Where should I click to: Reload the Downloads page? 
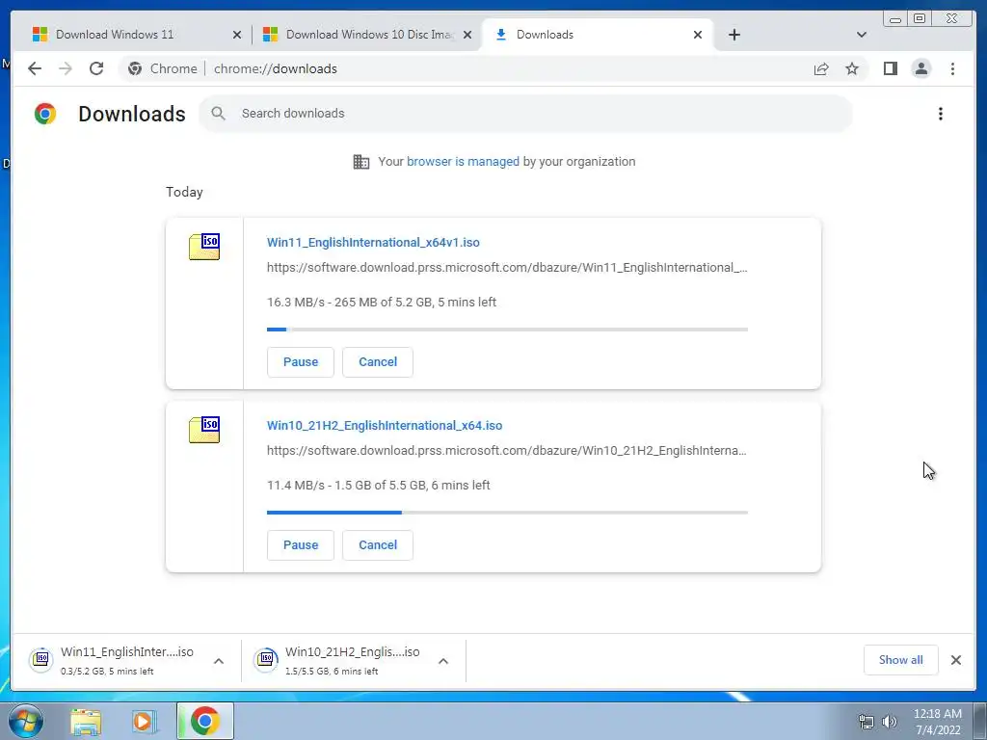pyautogui.click(x=96, y=68)
